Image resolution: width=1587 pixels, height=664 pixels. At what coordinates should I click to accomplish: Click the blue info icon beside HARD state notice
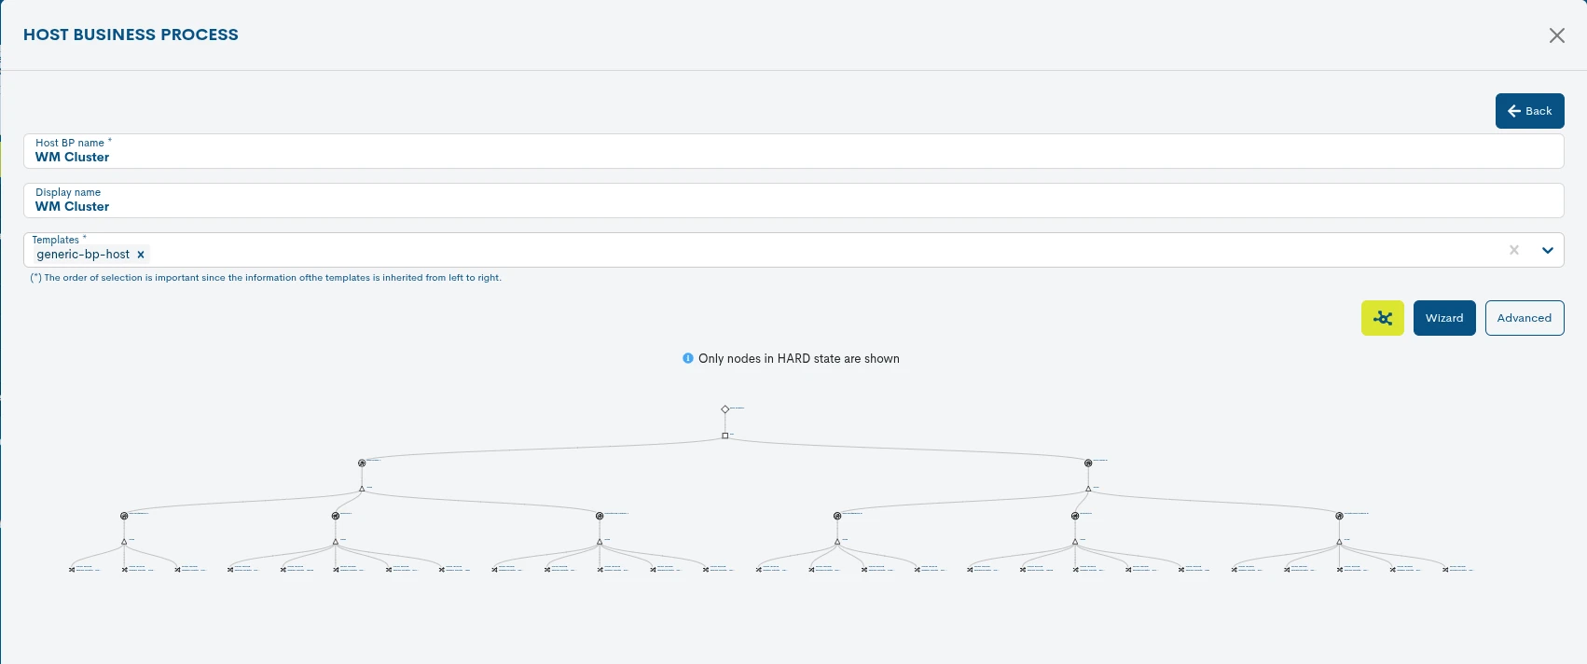pos(688,358)
